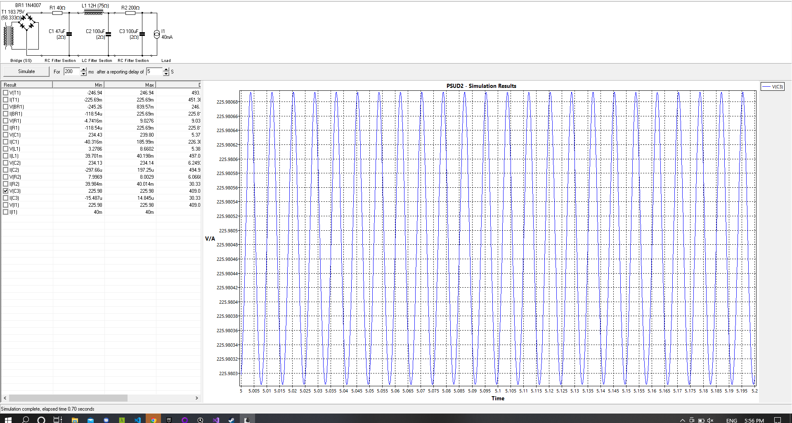Click the R2 200Ω resistor symbol
Screen dimensions: 792x423
point(130,13)
